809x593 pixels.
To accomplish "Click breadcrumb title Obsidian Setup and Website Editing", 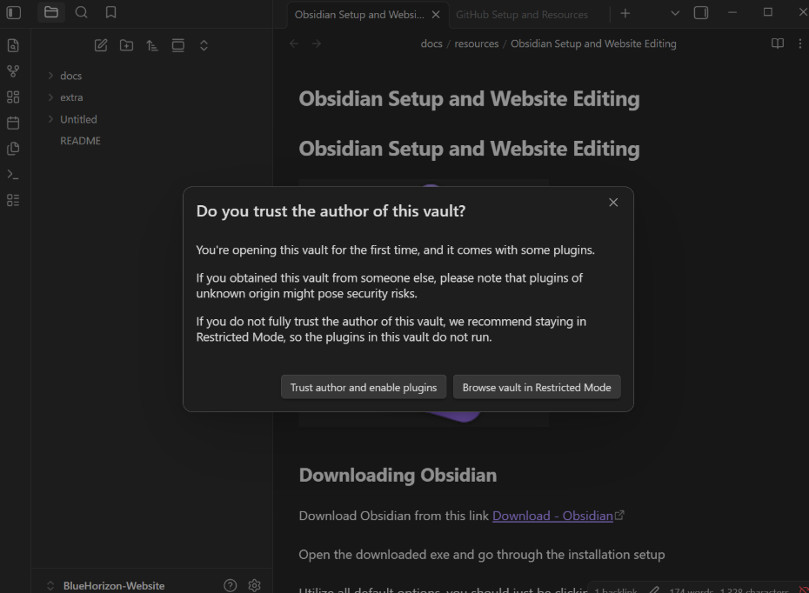I will [x=593, y=43].
